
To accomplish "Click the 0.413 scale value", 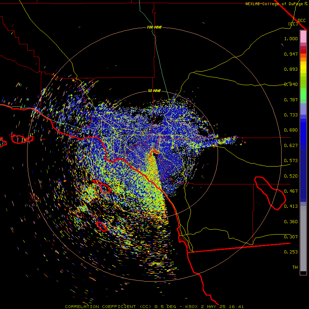I will (291, 206).
